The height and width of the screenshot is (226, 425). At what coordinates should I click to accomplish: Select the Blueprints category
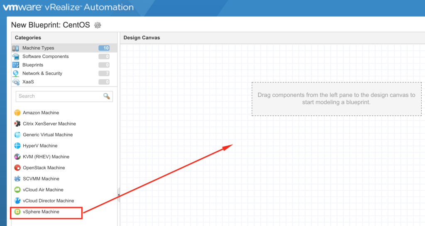pos(33,65)
